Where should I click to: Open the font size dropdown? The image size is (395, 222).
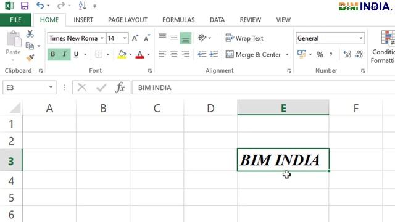[125, 38]
